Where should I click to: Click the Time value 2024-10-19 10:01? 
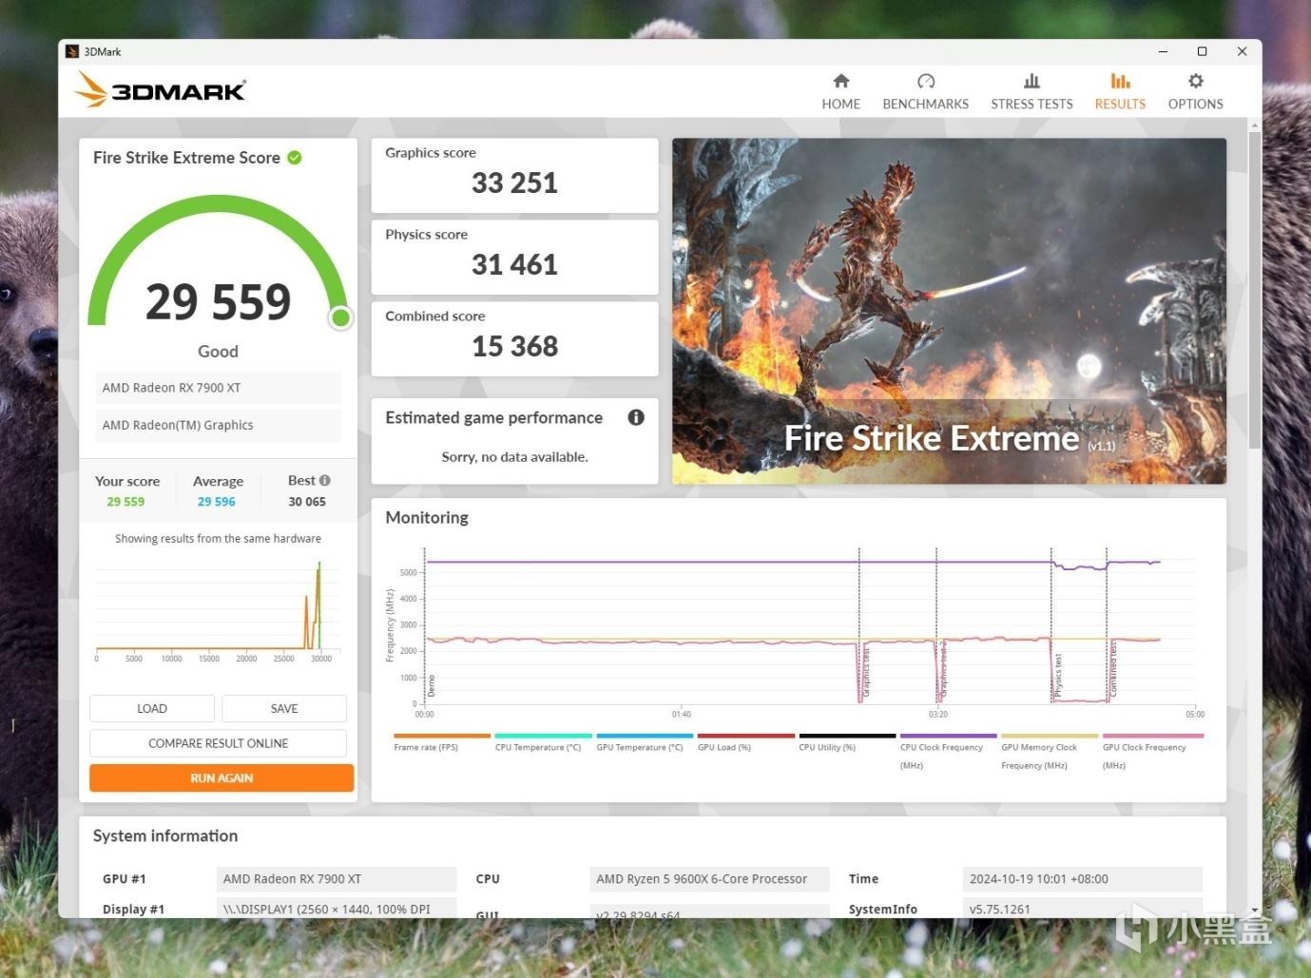coord(1083,879)
